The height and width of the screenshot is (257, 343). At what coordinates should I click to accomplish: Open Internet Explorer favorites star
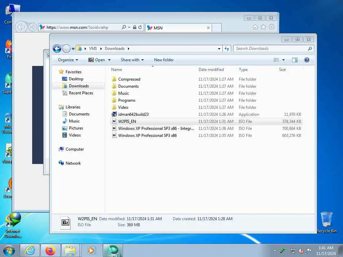click(x=263, y=27)
